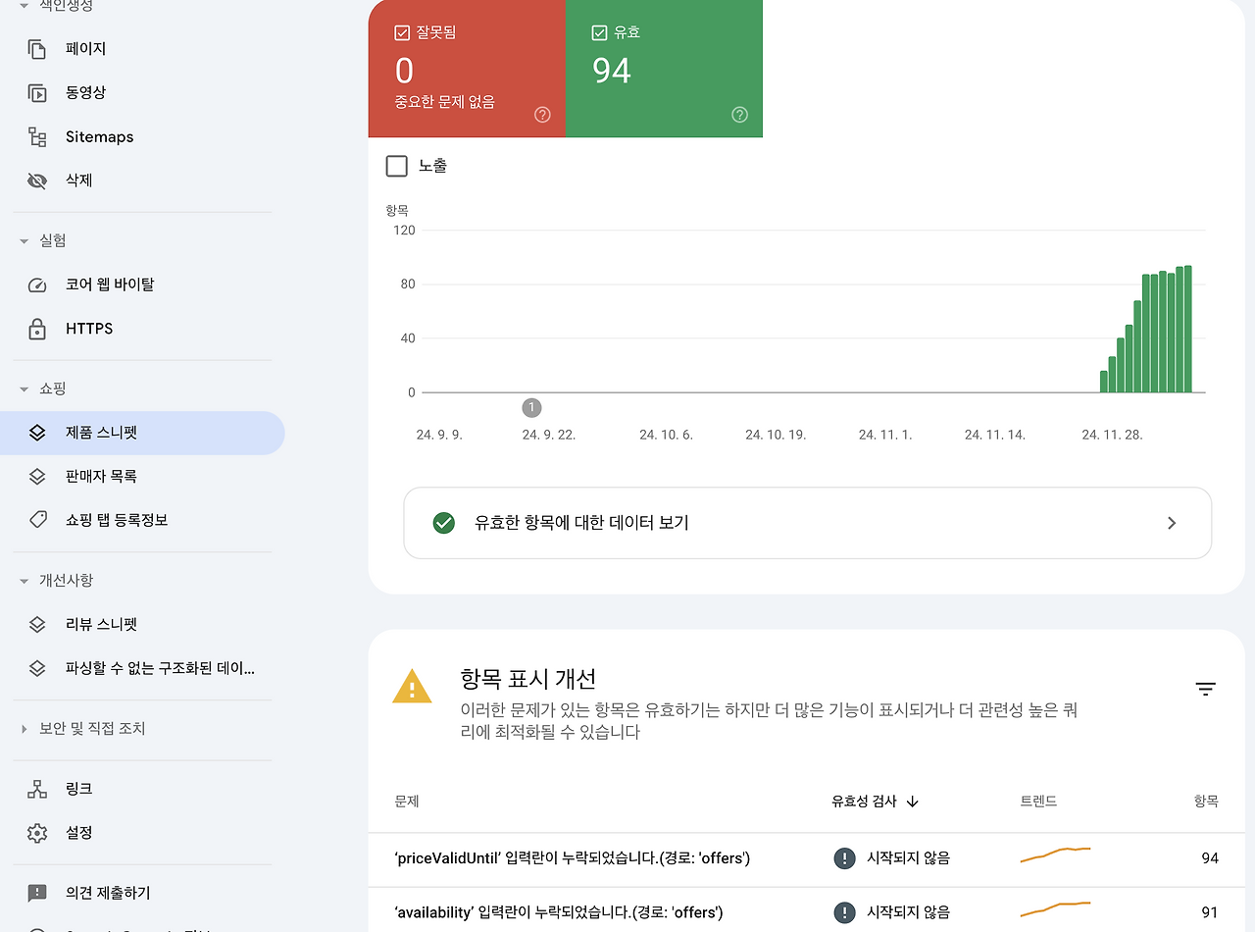
Task: Collapse the 쇼핑 sidebar section
Action: (x=25, y=389)
